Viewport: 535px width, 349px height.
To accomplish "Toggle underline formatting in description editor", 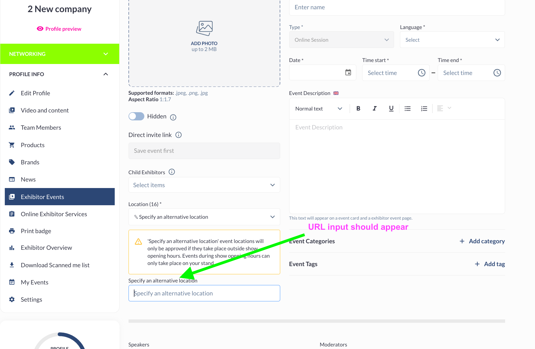I will coord(391,109).
